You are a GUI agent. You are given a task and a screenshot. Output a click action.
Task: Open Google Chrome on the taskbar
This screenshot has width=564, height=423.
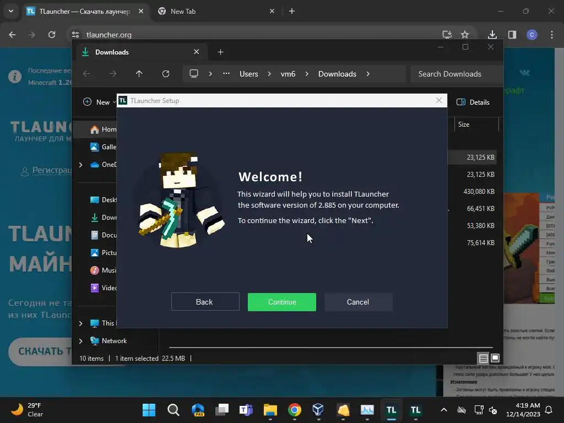pyautogui.click(x=295, y=410)
